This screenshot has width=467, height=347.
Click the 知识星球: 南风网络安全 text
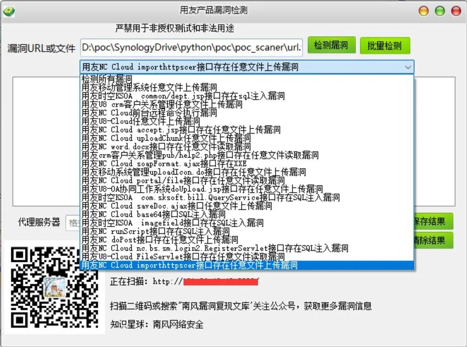[157, 324]
